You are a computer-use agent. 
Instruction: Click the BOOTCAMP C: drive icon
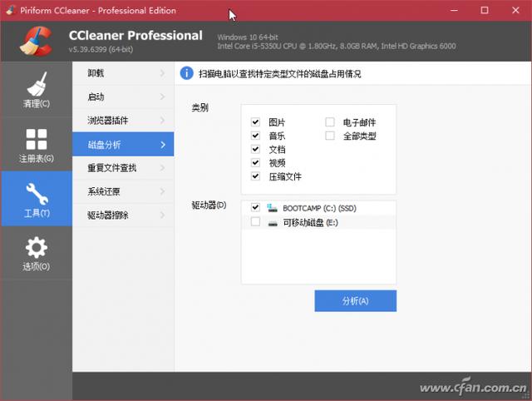(x=272, y=208)
